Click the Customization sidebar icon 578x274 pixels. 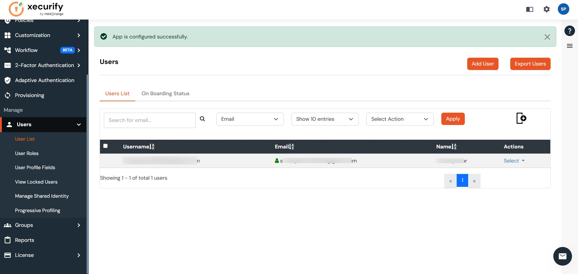pos(8,35)
